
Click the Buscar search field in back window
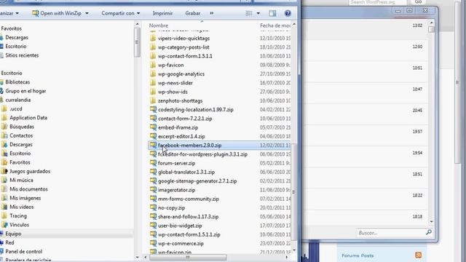(x=390, y=233)
